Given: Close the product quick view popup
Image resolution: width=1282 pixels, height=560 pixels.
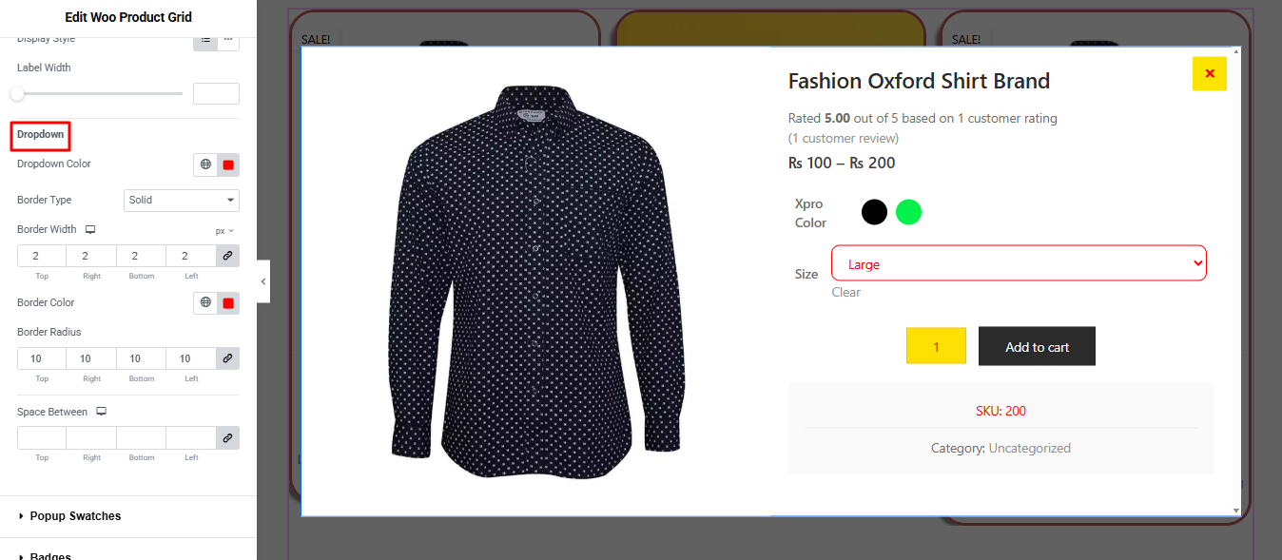Looking at the screenshot, I should click(x=1209, y=74).
